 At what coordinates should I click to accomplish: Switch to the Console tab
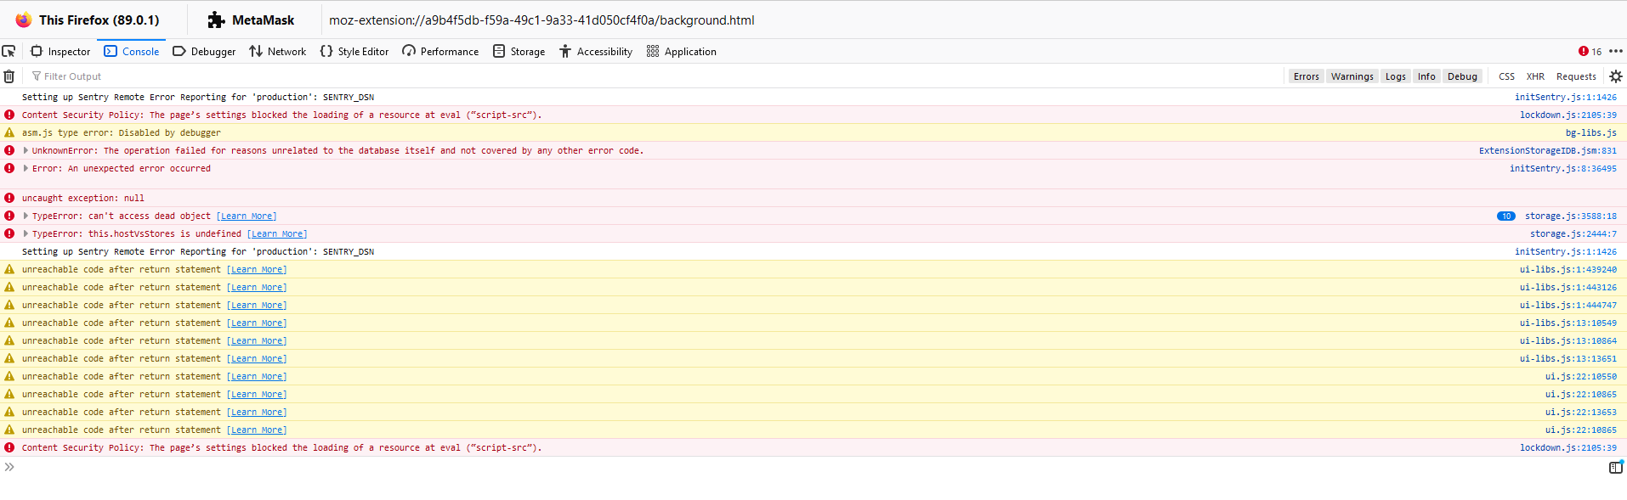click(132, 51)
